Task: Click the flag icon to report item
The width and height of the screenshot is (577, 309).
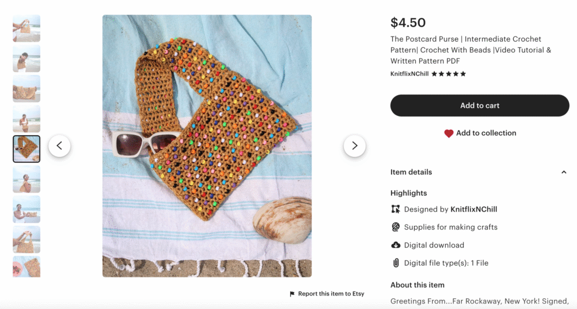Action: 292,294
